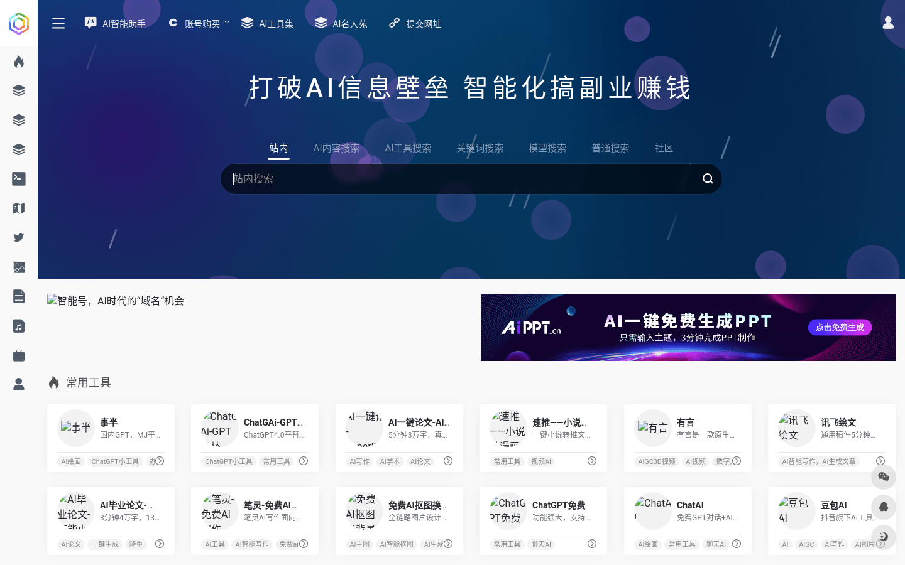905x565 pixels.
Task: Open the hamburger menu next to the logo
Action: [x=58, y=23]
